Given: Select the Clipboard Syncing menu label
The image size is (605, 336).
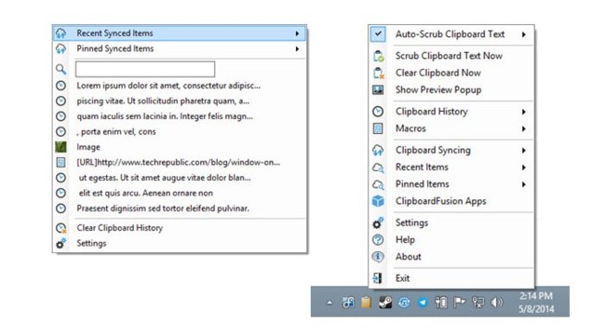Looking at the screenshot, I should 433,150.
